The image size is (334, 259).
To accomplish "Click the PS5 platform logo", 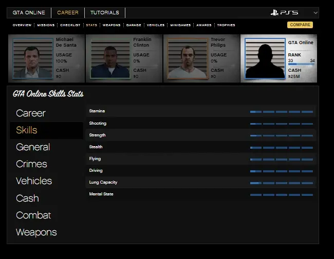I will (284, 13).
